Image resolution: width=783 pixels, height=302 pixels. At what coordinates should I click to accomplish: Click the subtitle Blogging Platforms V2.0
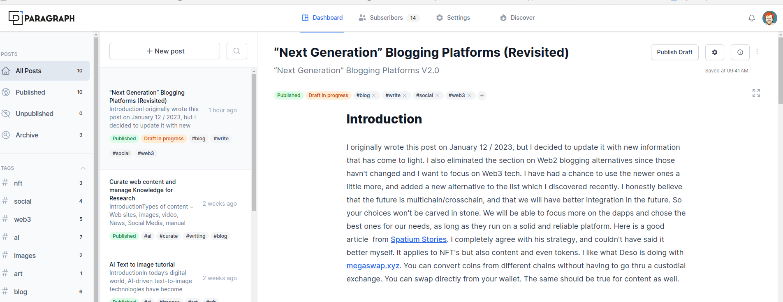(357, 71)
